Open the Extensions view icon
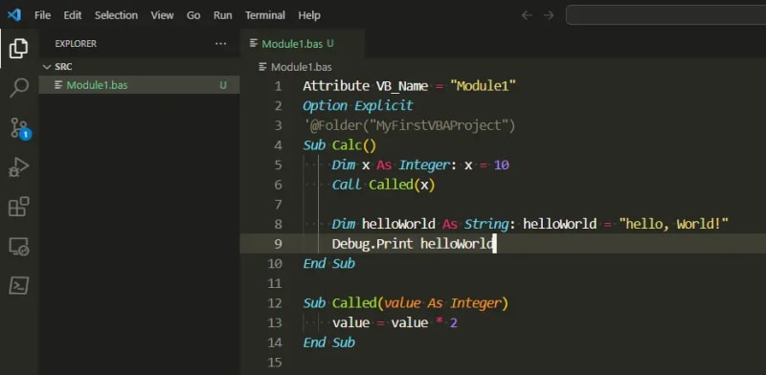 18,207
